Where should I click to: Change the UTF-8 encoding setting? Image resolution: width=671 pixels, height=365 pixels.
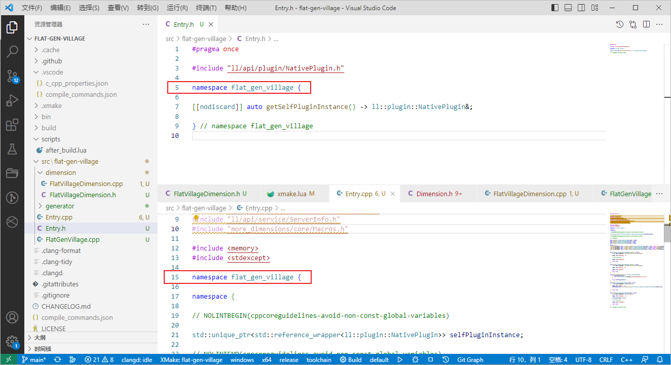(583, 359)
